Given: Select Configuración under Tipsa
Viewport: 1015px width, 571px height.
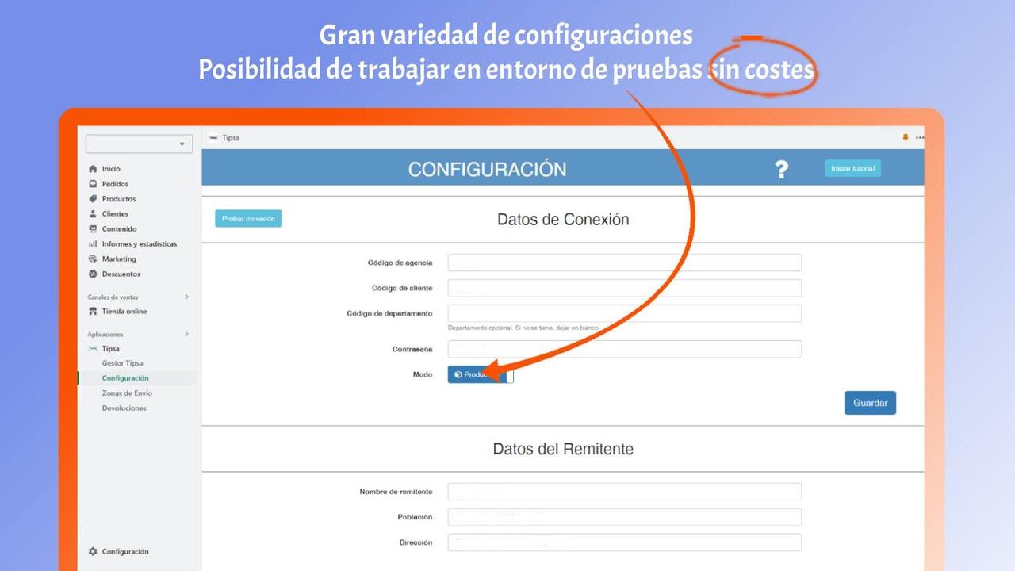Looking at the screenshot, I should [x=125, y=378].
